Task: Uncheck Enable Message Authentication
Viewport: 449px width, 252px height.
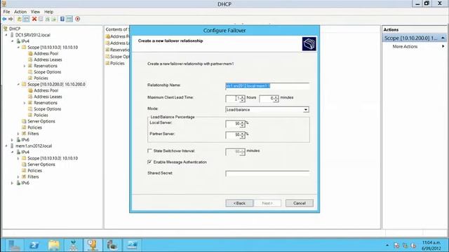Action: click(149, 162)
